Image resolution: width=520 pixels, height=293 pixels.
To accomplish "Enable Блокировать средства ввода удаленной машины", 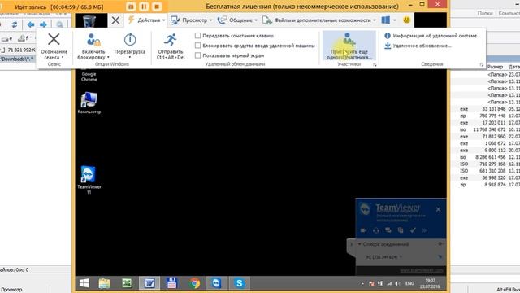I will 198,46.
